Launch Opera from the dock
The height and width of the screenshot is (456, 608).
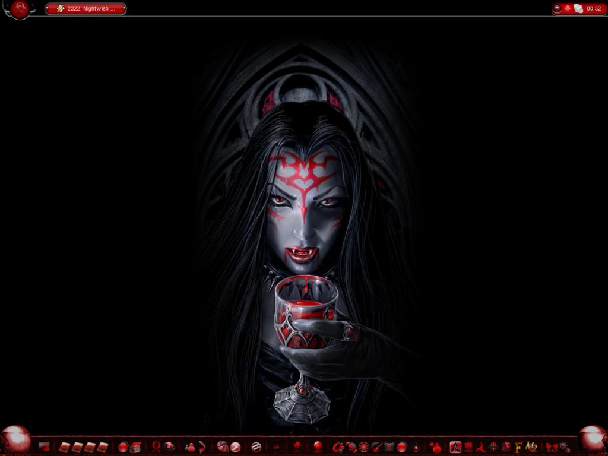pos(157,446)
